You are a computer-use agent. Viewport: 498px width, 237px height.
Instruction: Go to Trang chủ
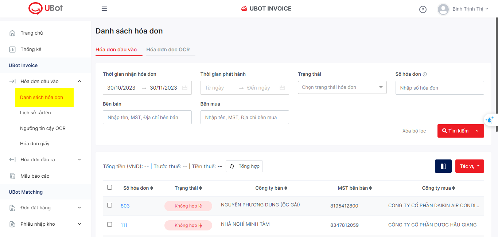coord(32,33)
